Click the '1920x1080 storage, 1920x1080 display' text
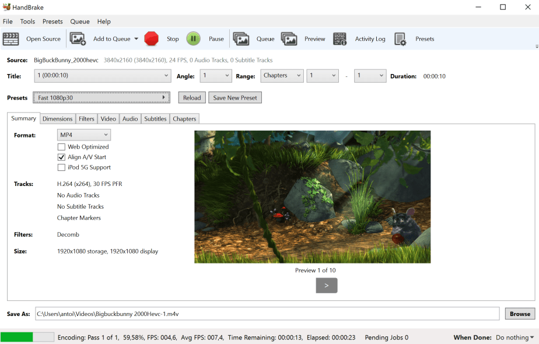This screenshot has width=539, height=344. (x=107, y=251)
